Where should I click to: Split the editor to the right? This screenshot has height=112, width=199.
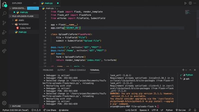click(x=190, y=3)
